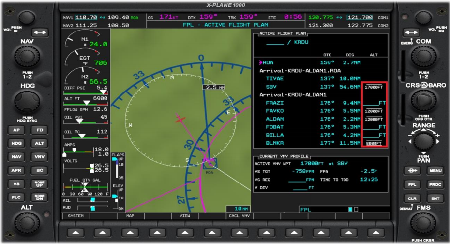Select the VIEW softkey label
The image size is (450, 244).
coord(184,216)
